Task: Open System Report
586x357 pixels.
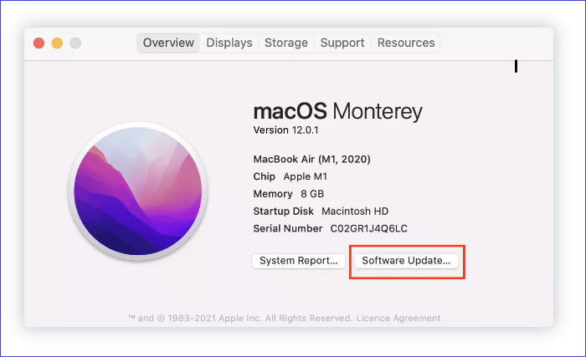Action: [299, 261]
